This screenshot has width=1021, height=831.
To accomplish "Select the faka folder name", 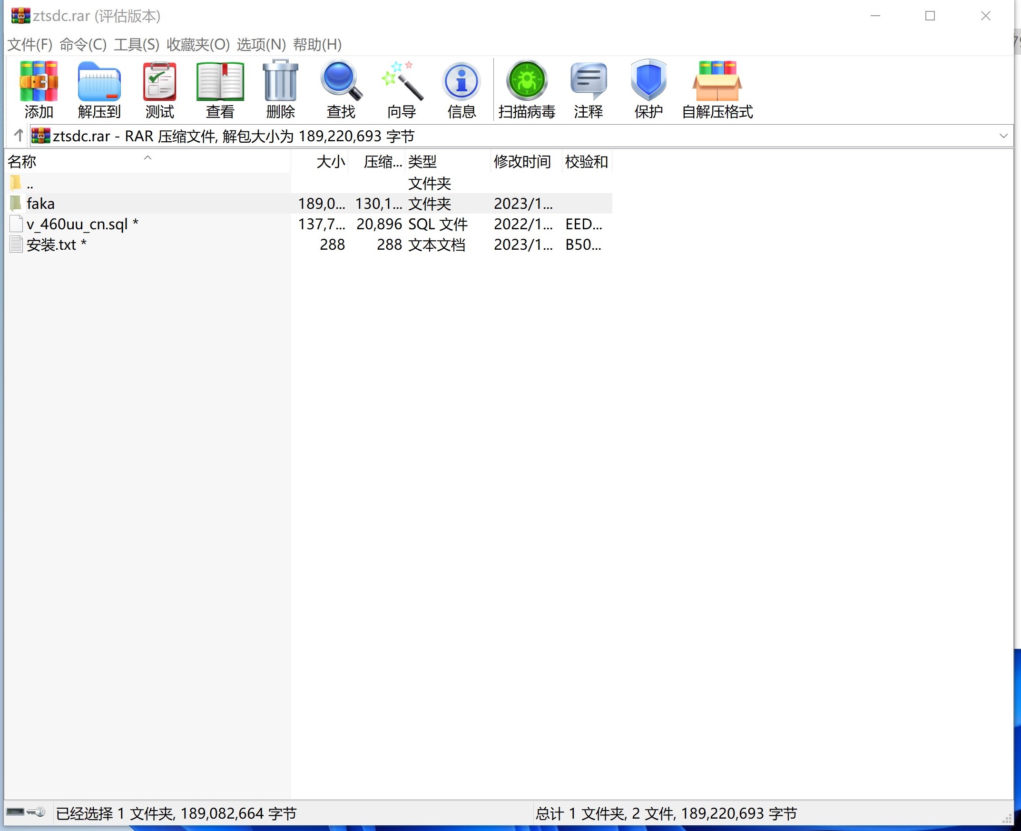I will 41,204.
